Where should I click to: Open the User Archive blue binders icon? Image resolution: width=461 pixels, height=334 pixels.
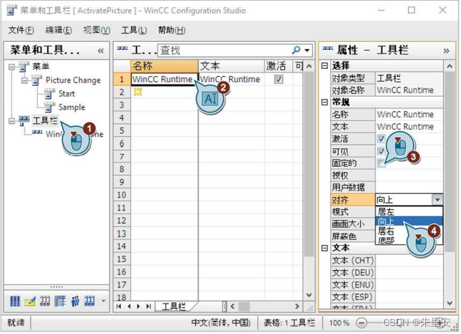click(89, 301)
